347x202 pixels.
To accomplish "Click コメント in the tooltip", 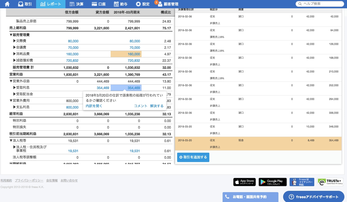I will (141, 106).
